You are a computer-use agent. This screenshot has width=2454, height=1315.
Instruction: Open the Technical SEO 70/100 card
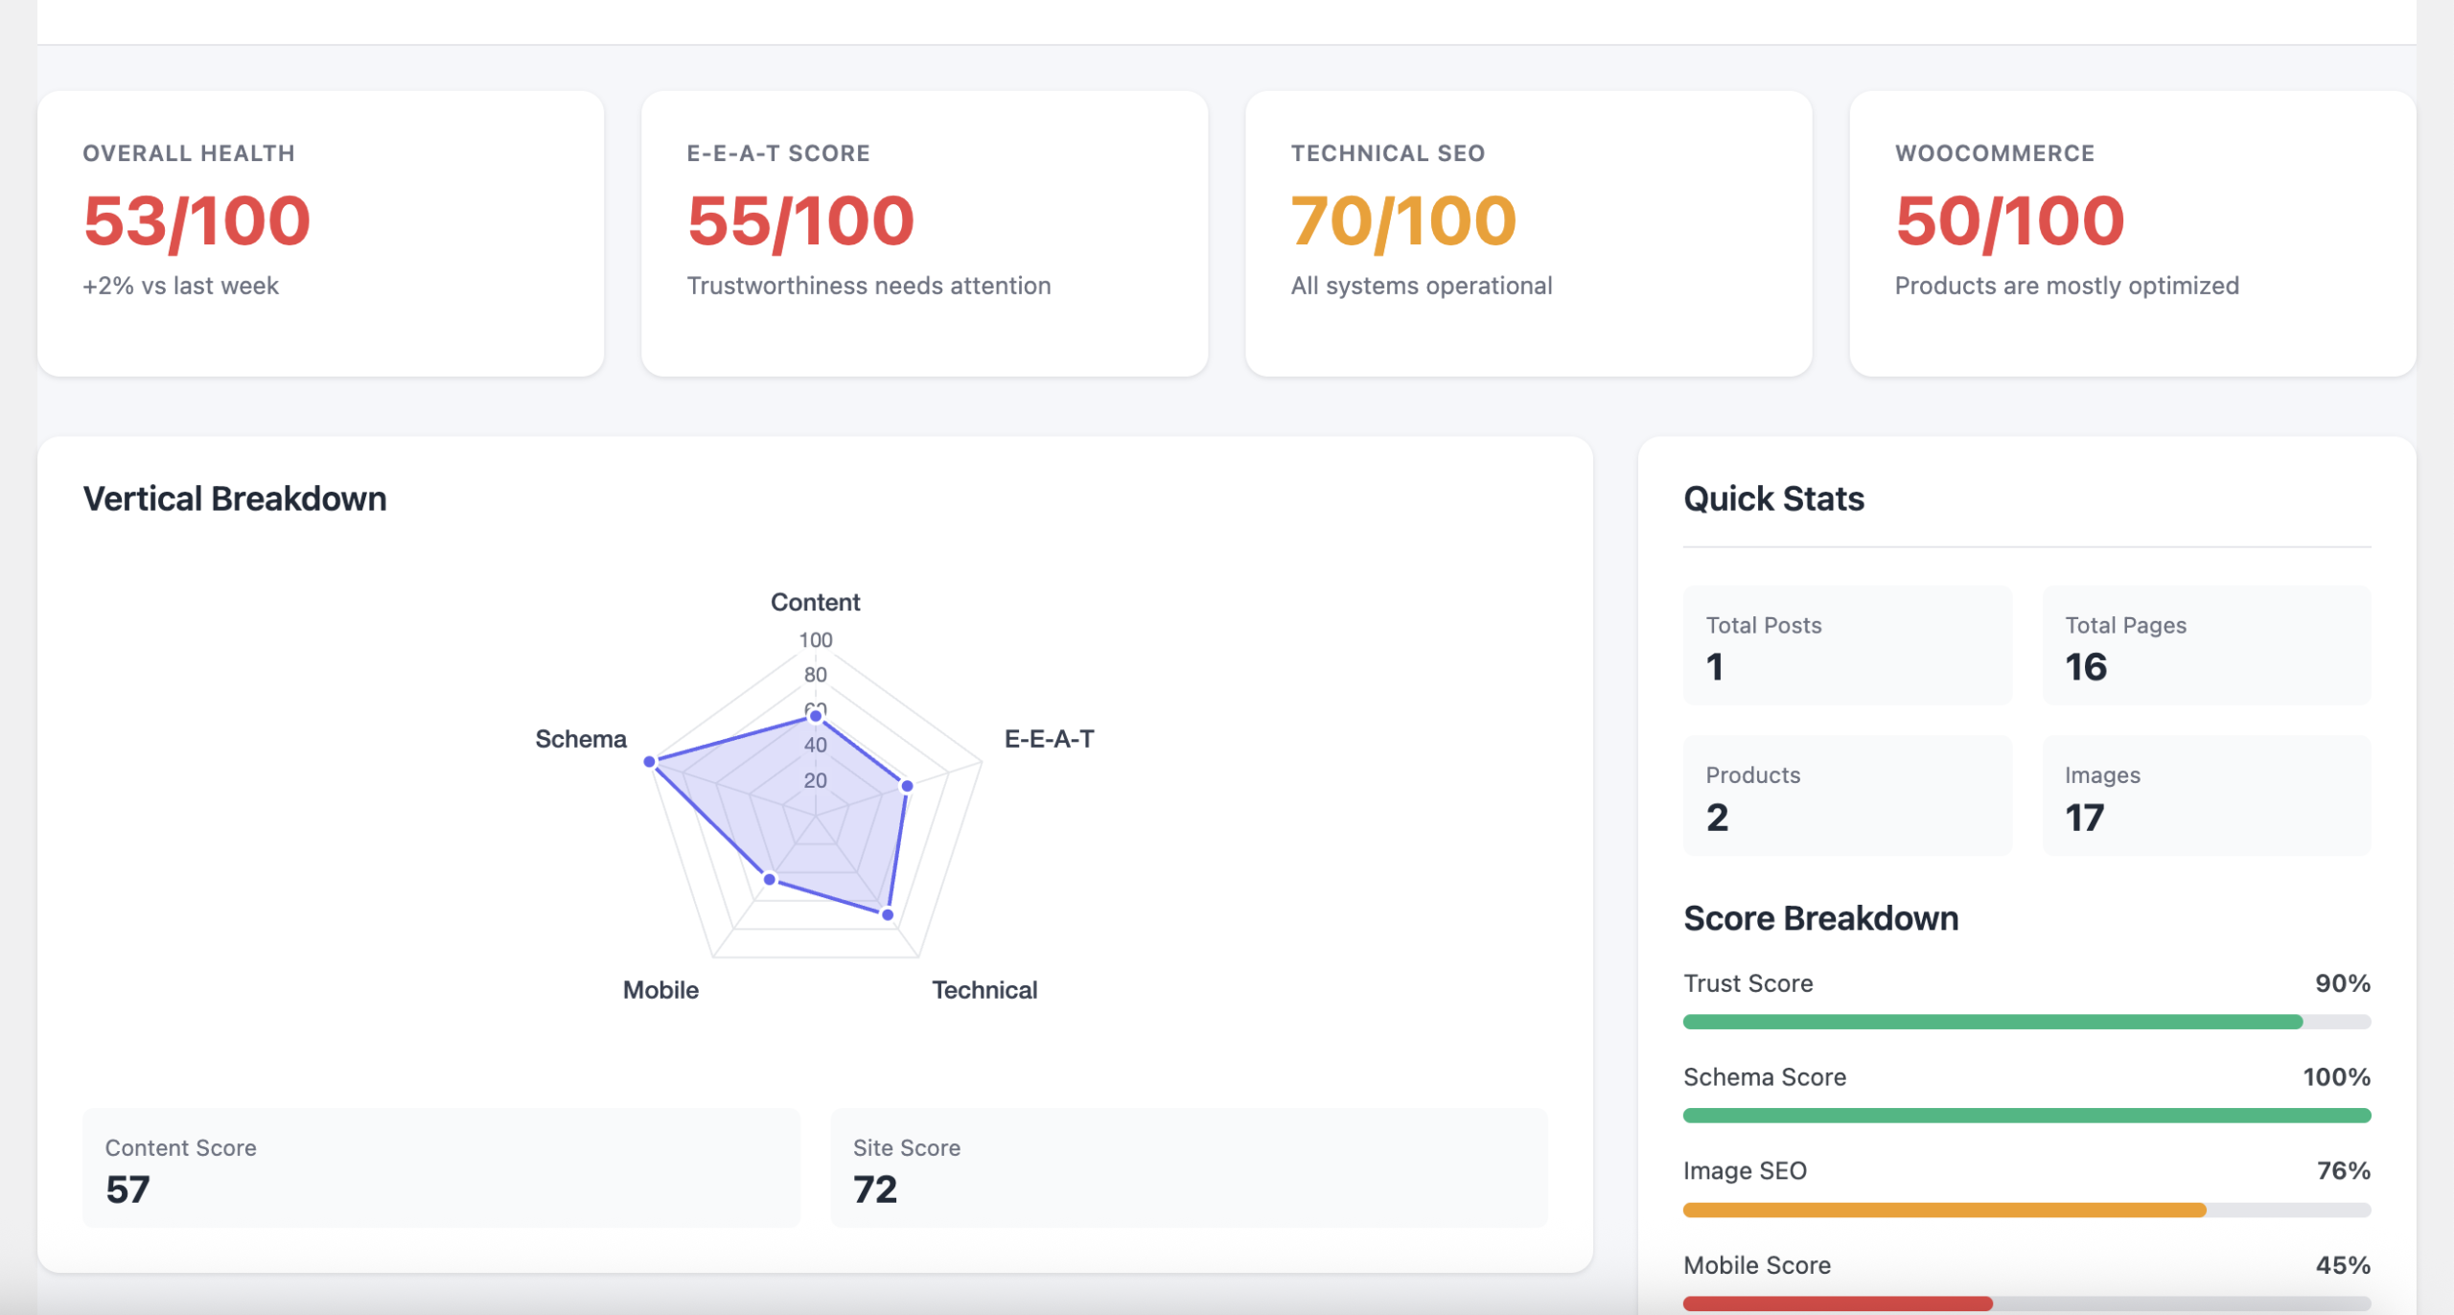tap(1528, 233)
